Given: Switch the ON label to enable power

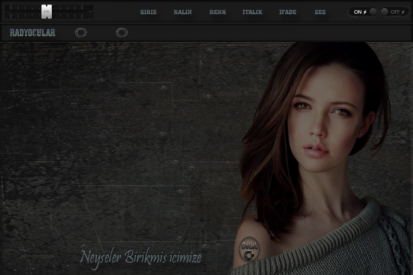Looking at the screenshot, I should click(357, 12).
